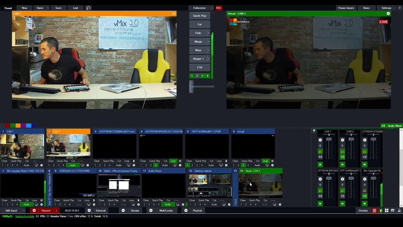This screenshot has width=403, height=227.
Task: Expand the Fade transition dropdown
Action: pyautogui.click(x=208, y=33)
